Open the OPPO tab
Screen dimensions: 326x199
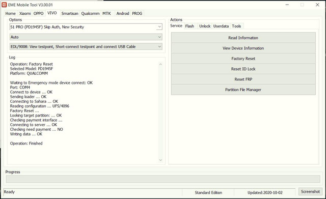click(x=39, y=14)
